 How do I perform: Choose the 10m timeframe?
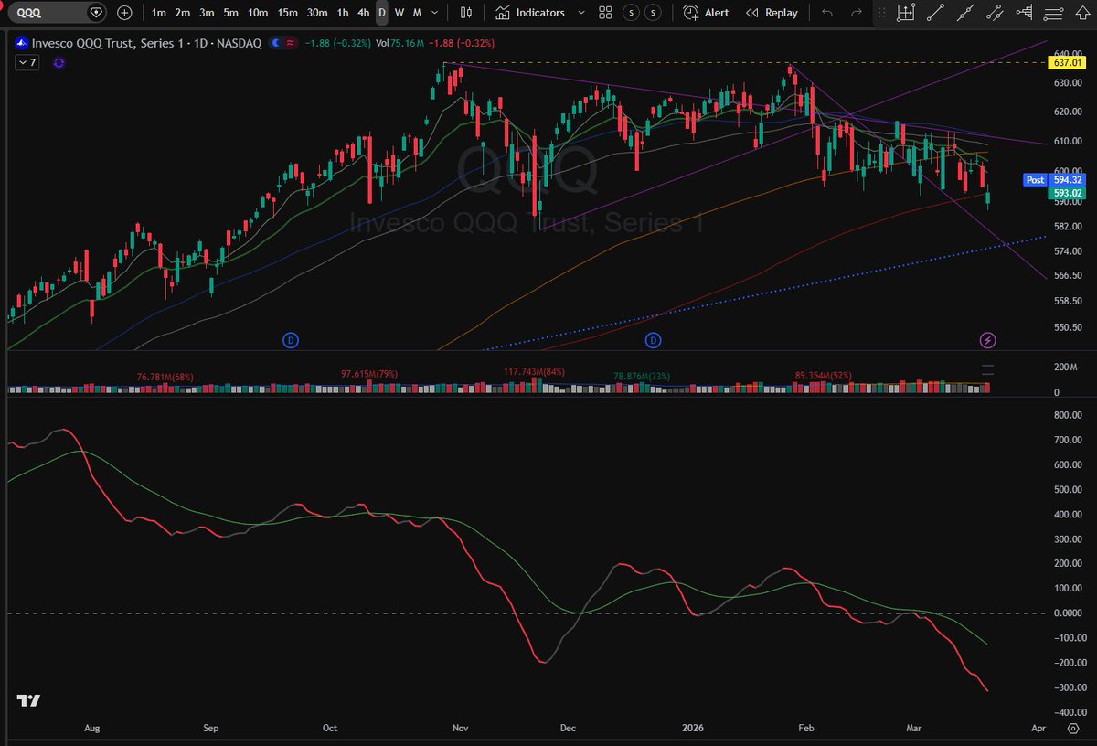point(259,13)
